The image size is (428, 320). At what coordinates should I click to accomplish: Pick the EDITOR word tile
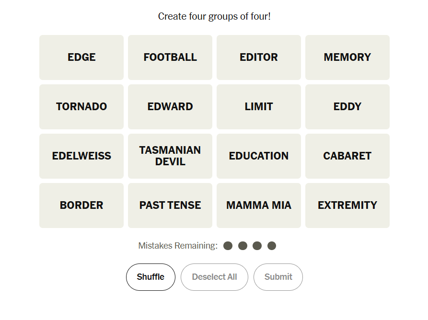click(x=259, y=57)
